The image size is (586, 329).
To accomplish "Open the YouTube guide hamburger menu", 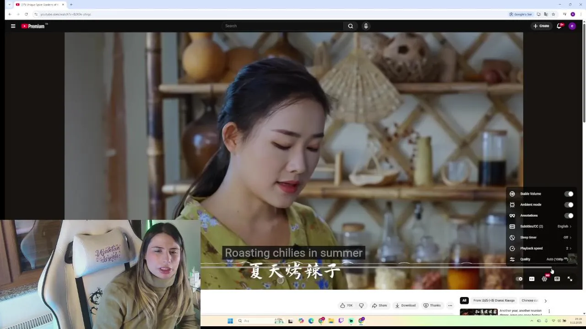I will (13, 26).
